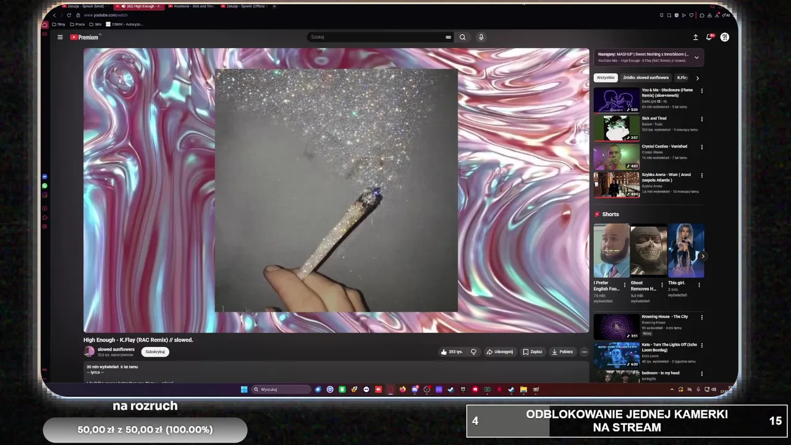The image size is (791, 445).
Task: Click the browser back arrow
Action: pyautogui.click(x=54, y=15)
